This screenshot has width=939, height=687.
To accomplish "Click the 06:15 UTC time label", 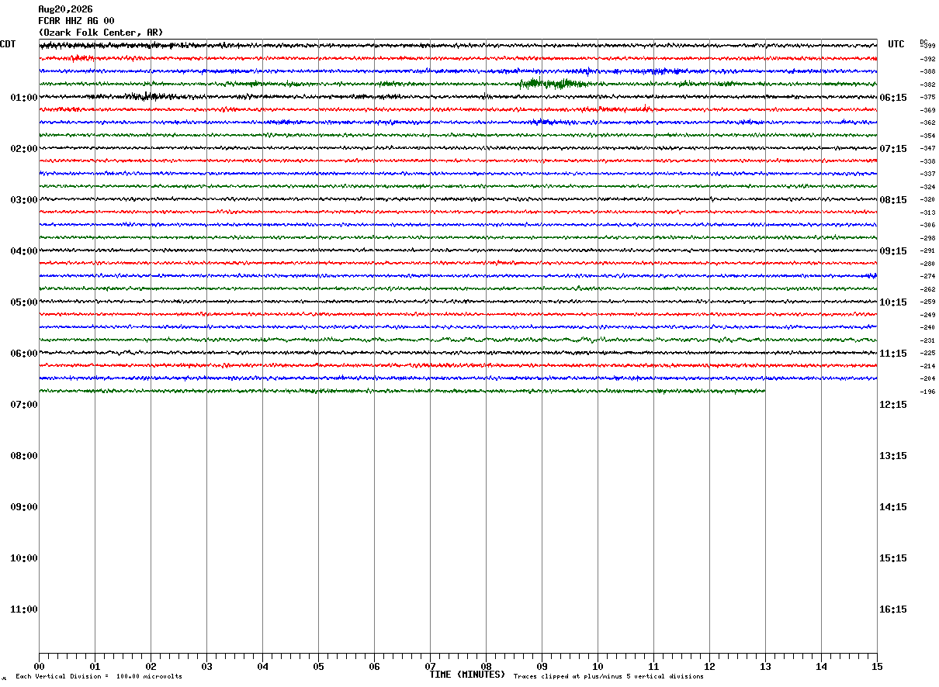I will pyautogui.click(x=893, y=98).
